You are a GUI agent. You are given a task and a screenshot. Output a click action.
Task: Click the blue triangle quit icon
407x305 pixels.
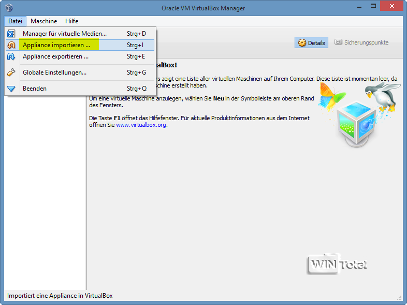pyautogui.click(x=11, y=89)
